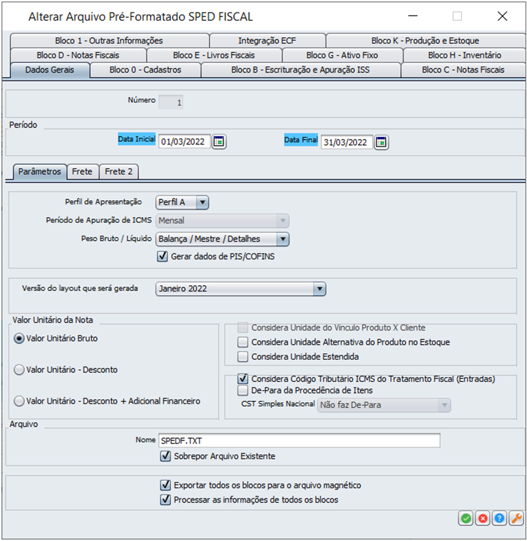
Task: Open the Data Final calendar picker
Action: (x=381, y=142)
